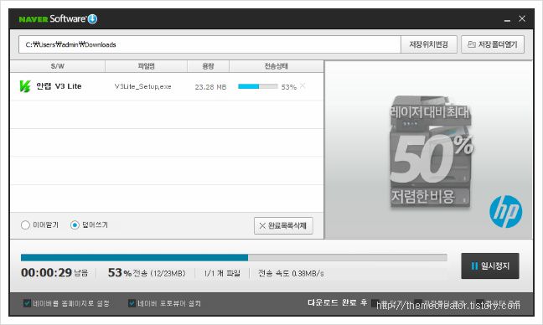Click the NAVER Software download logo icon
This screenshot has height=325, width=543.
pyautogui.click(x=92, y=18)
